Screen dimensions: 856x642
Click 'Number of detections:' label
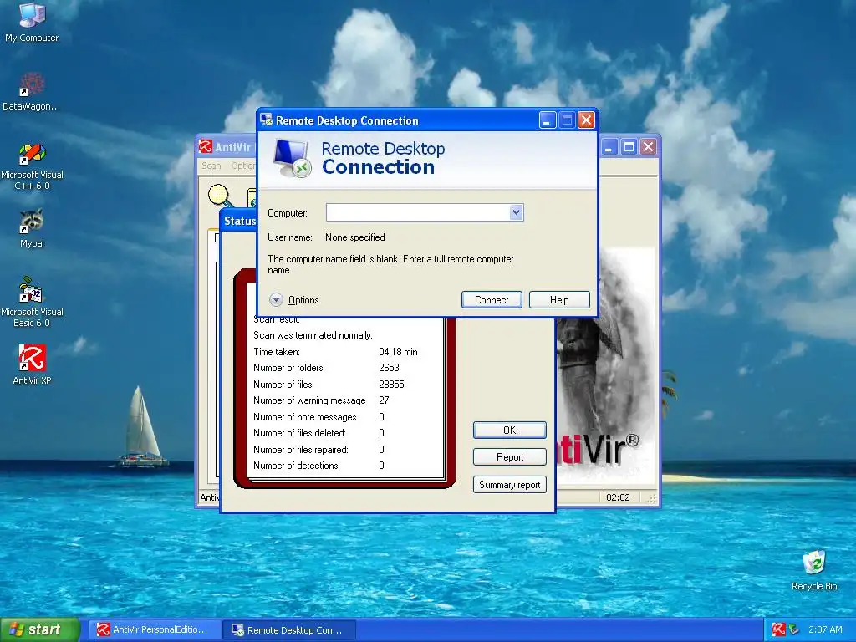click(297, 466)
